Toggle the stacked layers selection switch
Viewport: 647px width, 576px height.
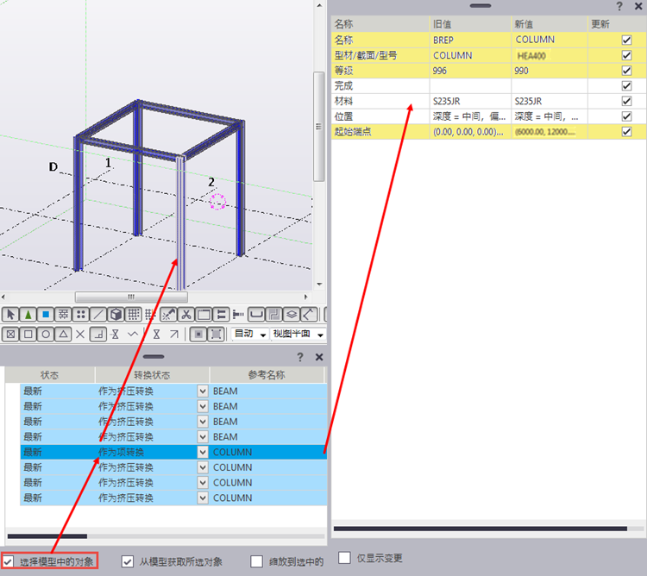click(292, 315)
